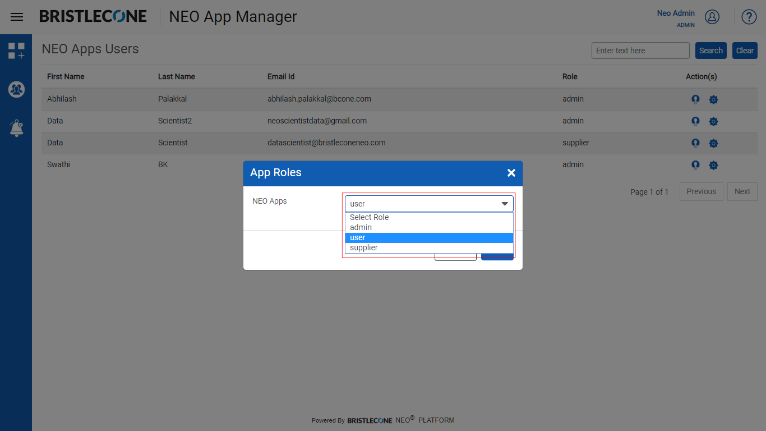The width and height of the screenshot is (766, 431).
Task: Open the users group sidebar icon
Action: (x=16, y=89)
